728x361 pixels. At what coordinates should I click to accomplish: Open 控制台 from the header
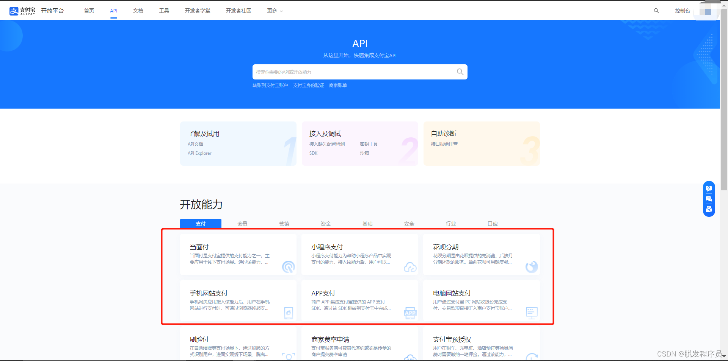click(x=682, y=11)
